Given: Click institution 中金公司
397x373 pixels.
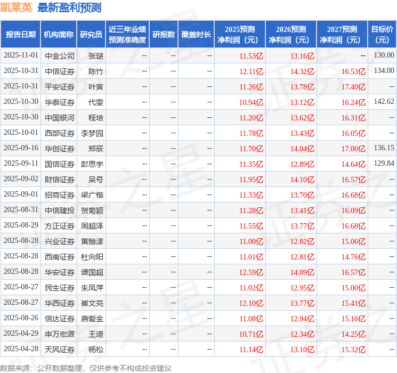Looking at the screenshot, I should pos(60,56).
